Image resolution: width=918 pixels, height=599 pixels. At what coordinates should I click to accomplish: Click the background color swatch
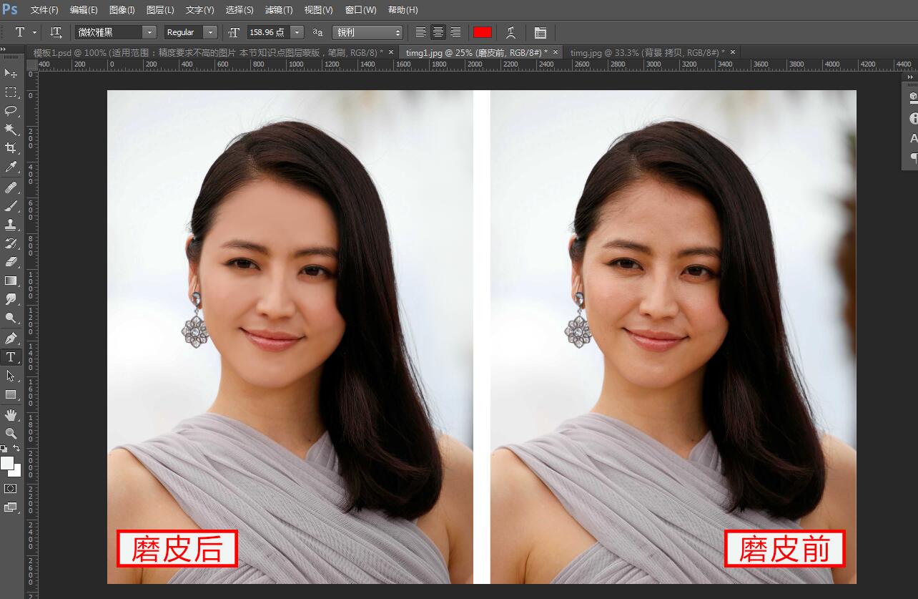pos(16,472)
